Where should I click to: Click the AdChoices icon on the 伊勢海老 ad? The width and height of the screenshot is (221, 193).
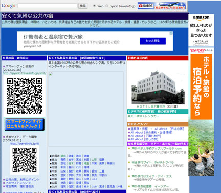tap(171, 33)
